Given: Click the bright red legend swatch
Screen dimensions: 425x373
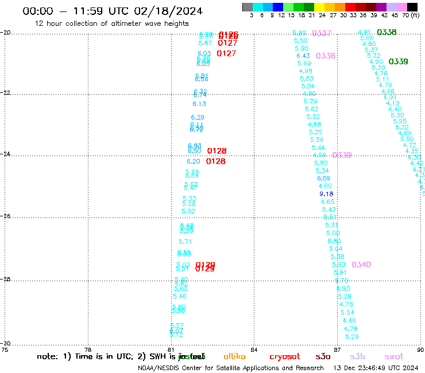Looking at the screenshot, I should 350,7.
